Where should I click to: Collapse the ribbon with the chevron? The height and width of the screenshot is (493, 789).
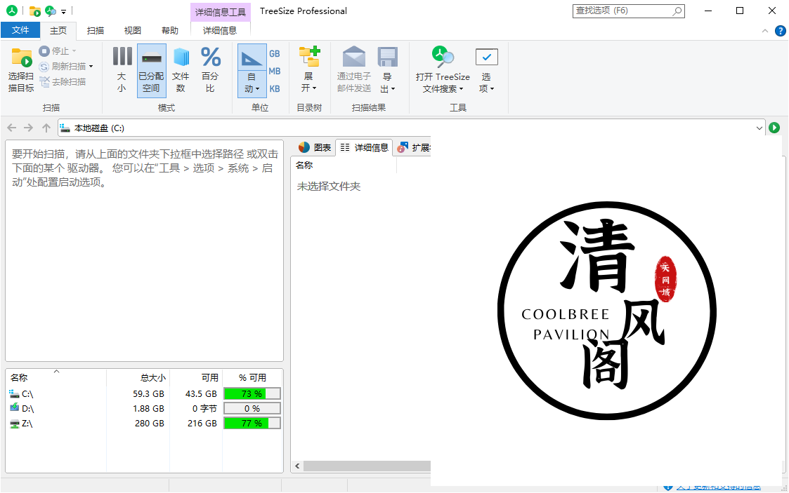click(x=765, y=31)
